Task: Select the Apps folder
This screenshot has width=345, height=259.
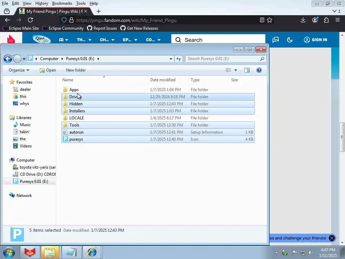Action: [x=74, y=90]
